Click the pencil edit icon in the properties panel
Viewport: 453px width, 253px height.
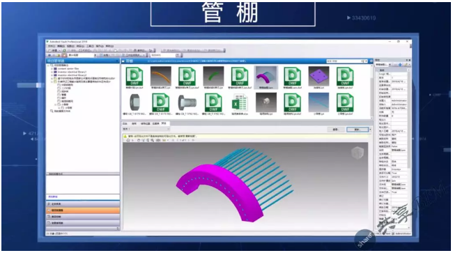(406, 65)
